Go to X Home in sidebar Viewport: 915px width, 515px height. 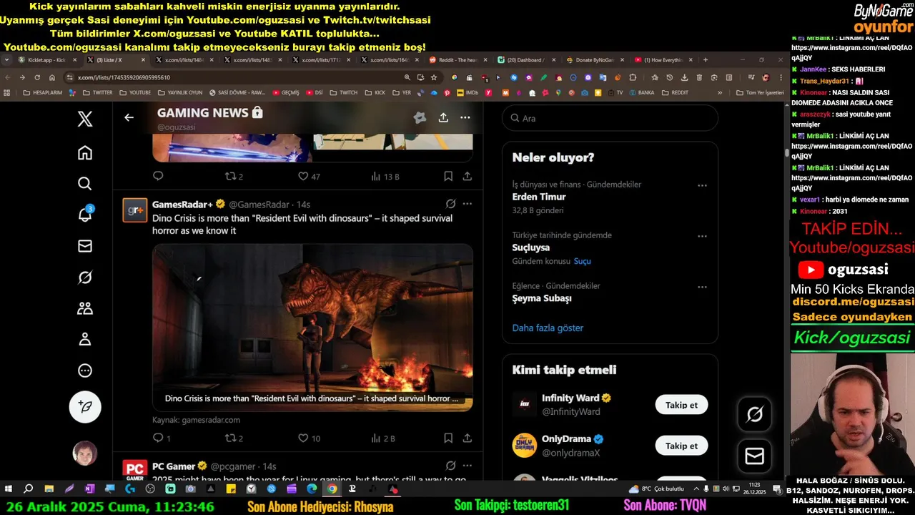click(x=85, y=152)
